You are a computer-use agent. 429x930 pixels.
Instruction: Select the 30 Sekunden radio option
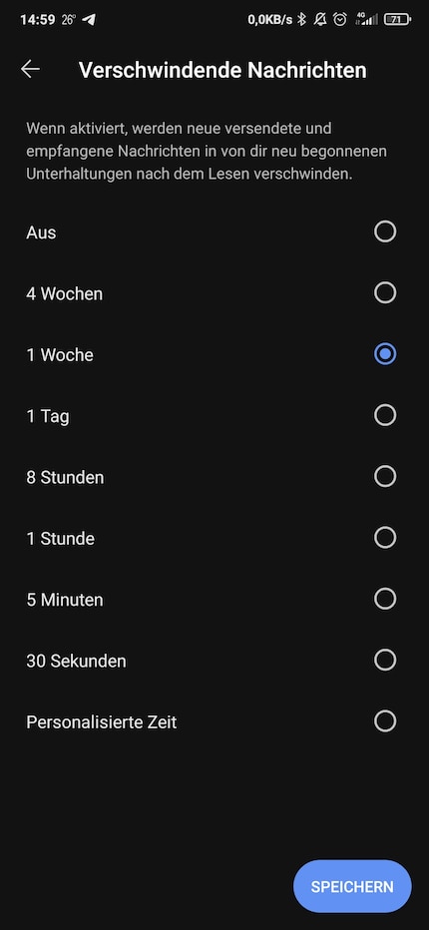pos(385,661)
